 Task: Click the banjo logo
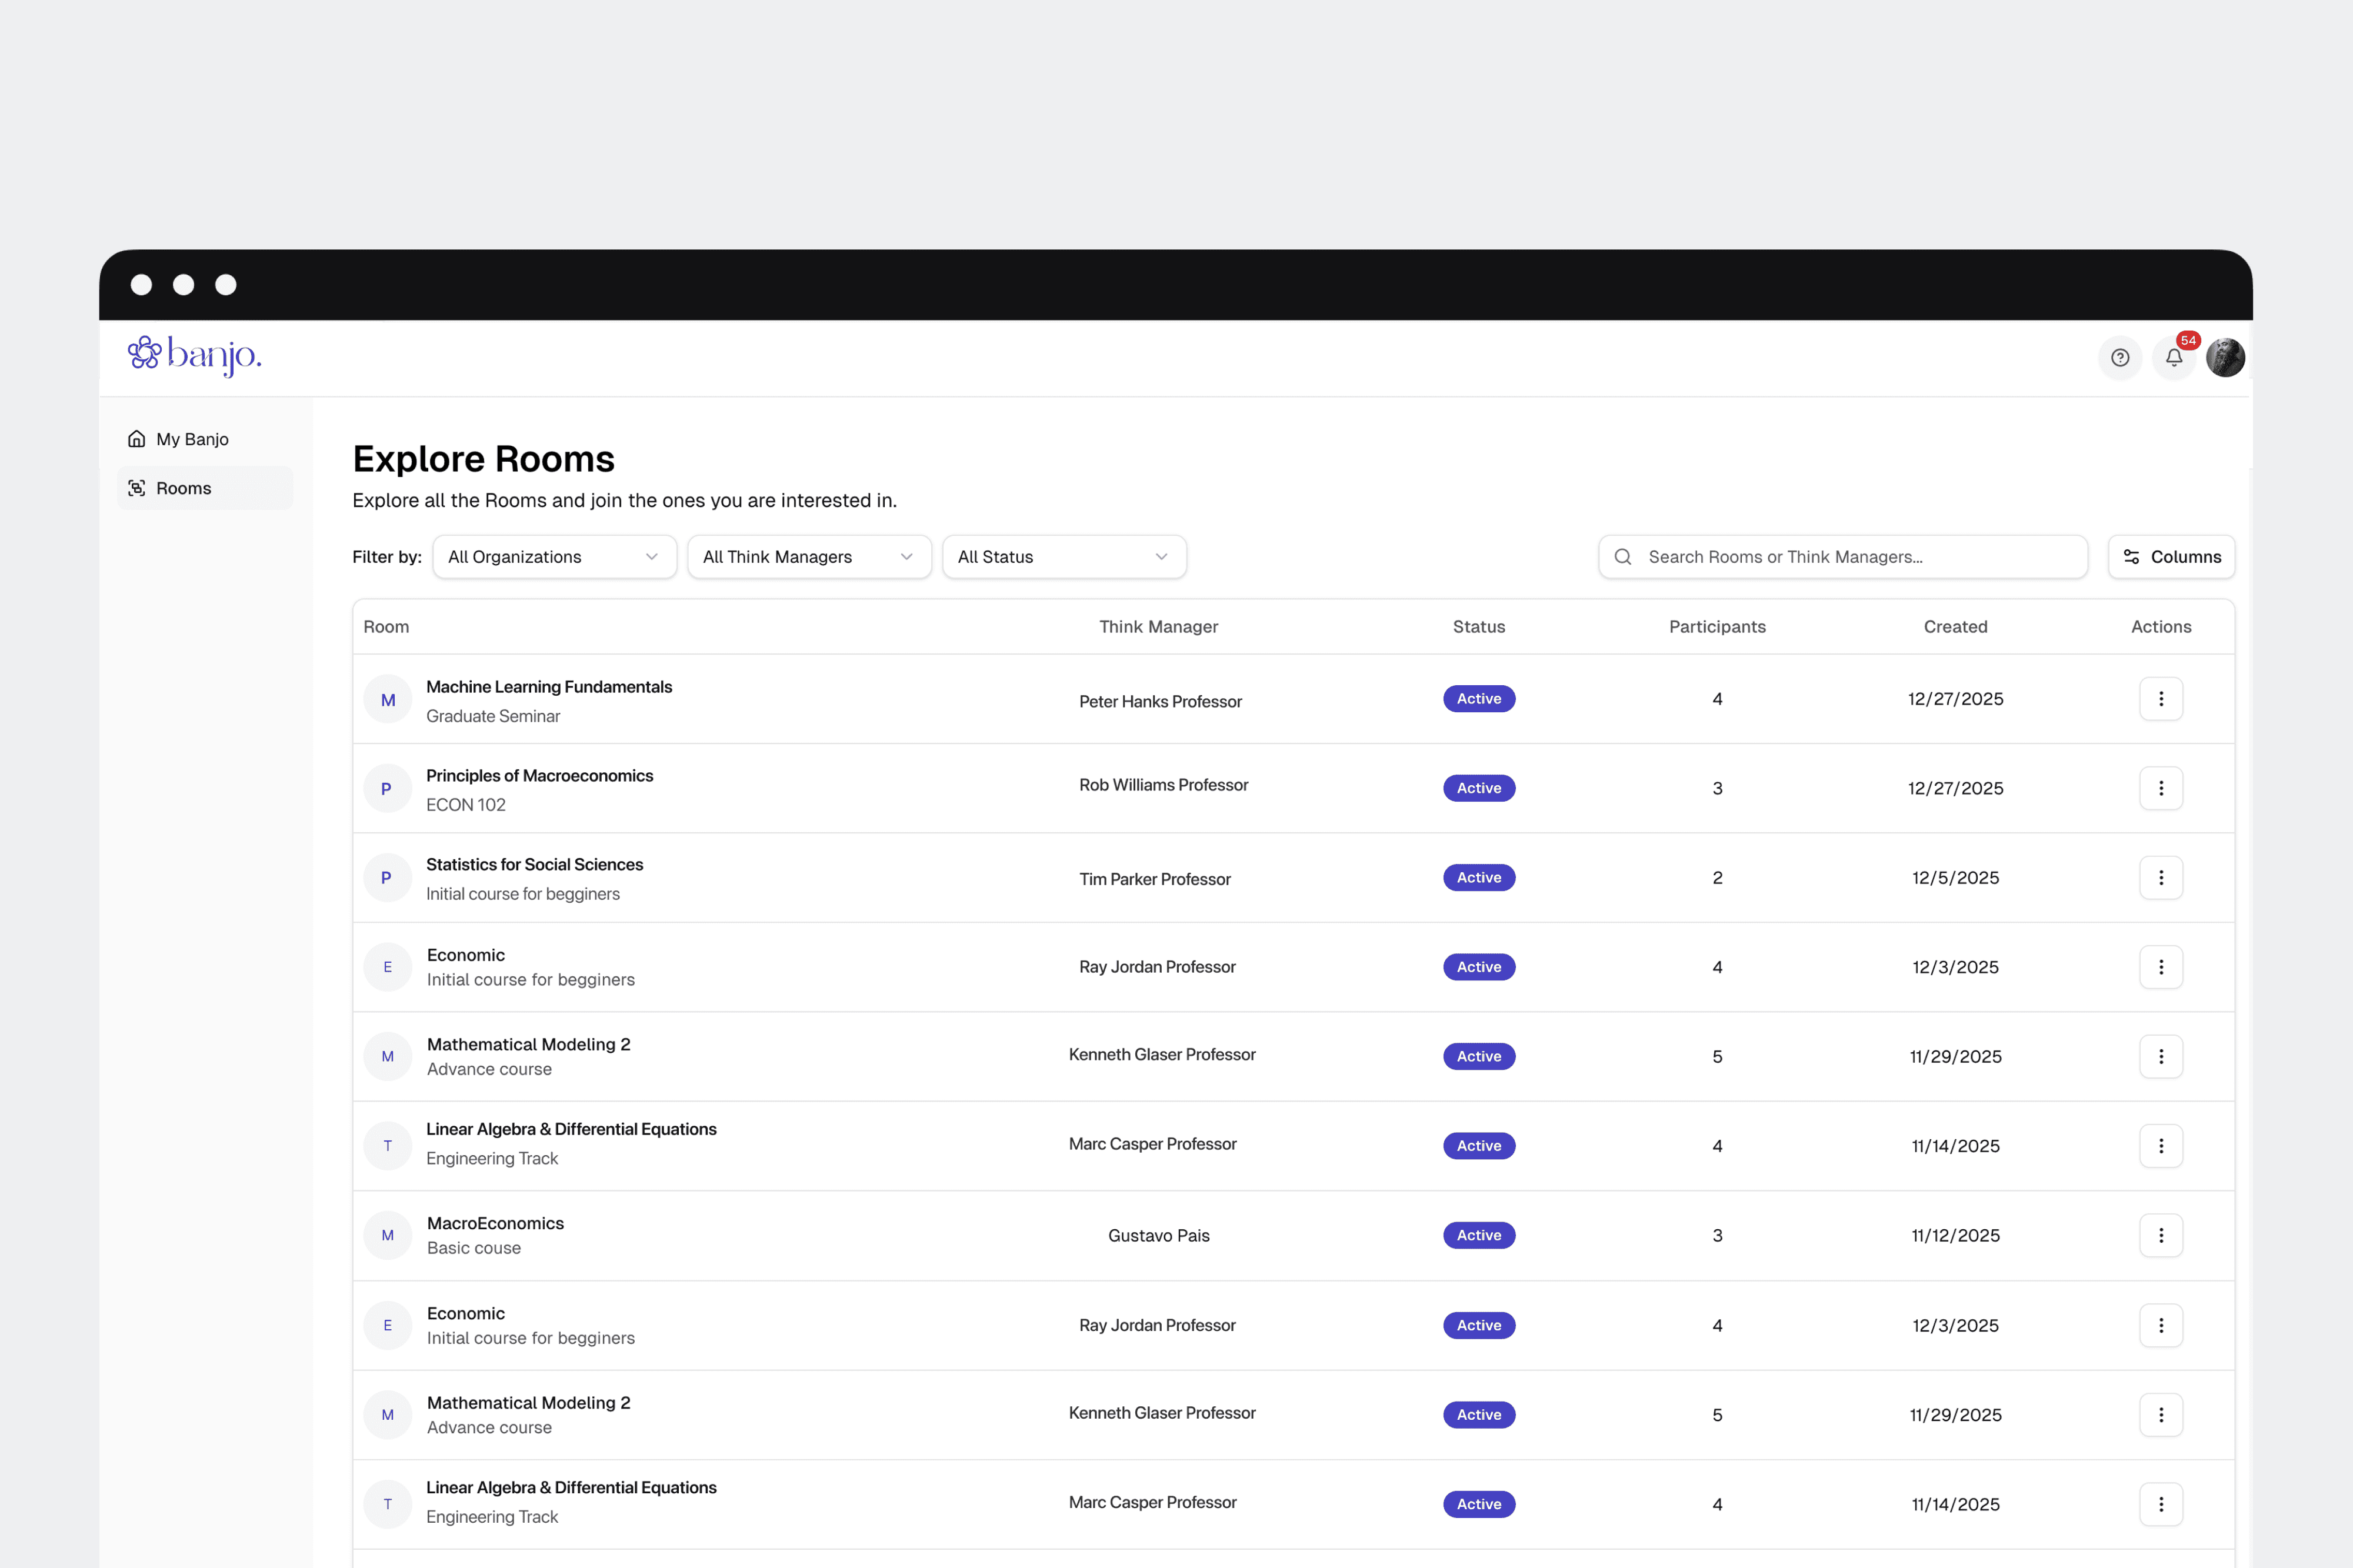(x=195, y=355)
